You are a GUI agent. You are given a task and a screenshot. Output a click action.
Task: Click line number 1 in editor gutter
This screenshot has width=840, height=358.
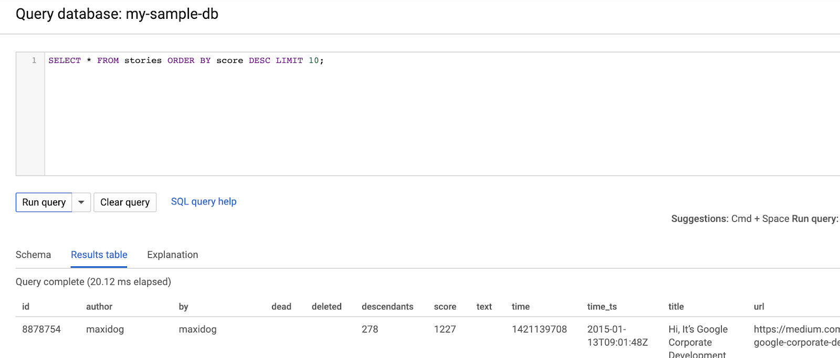(34, 61)
